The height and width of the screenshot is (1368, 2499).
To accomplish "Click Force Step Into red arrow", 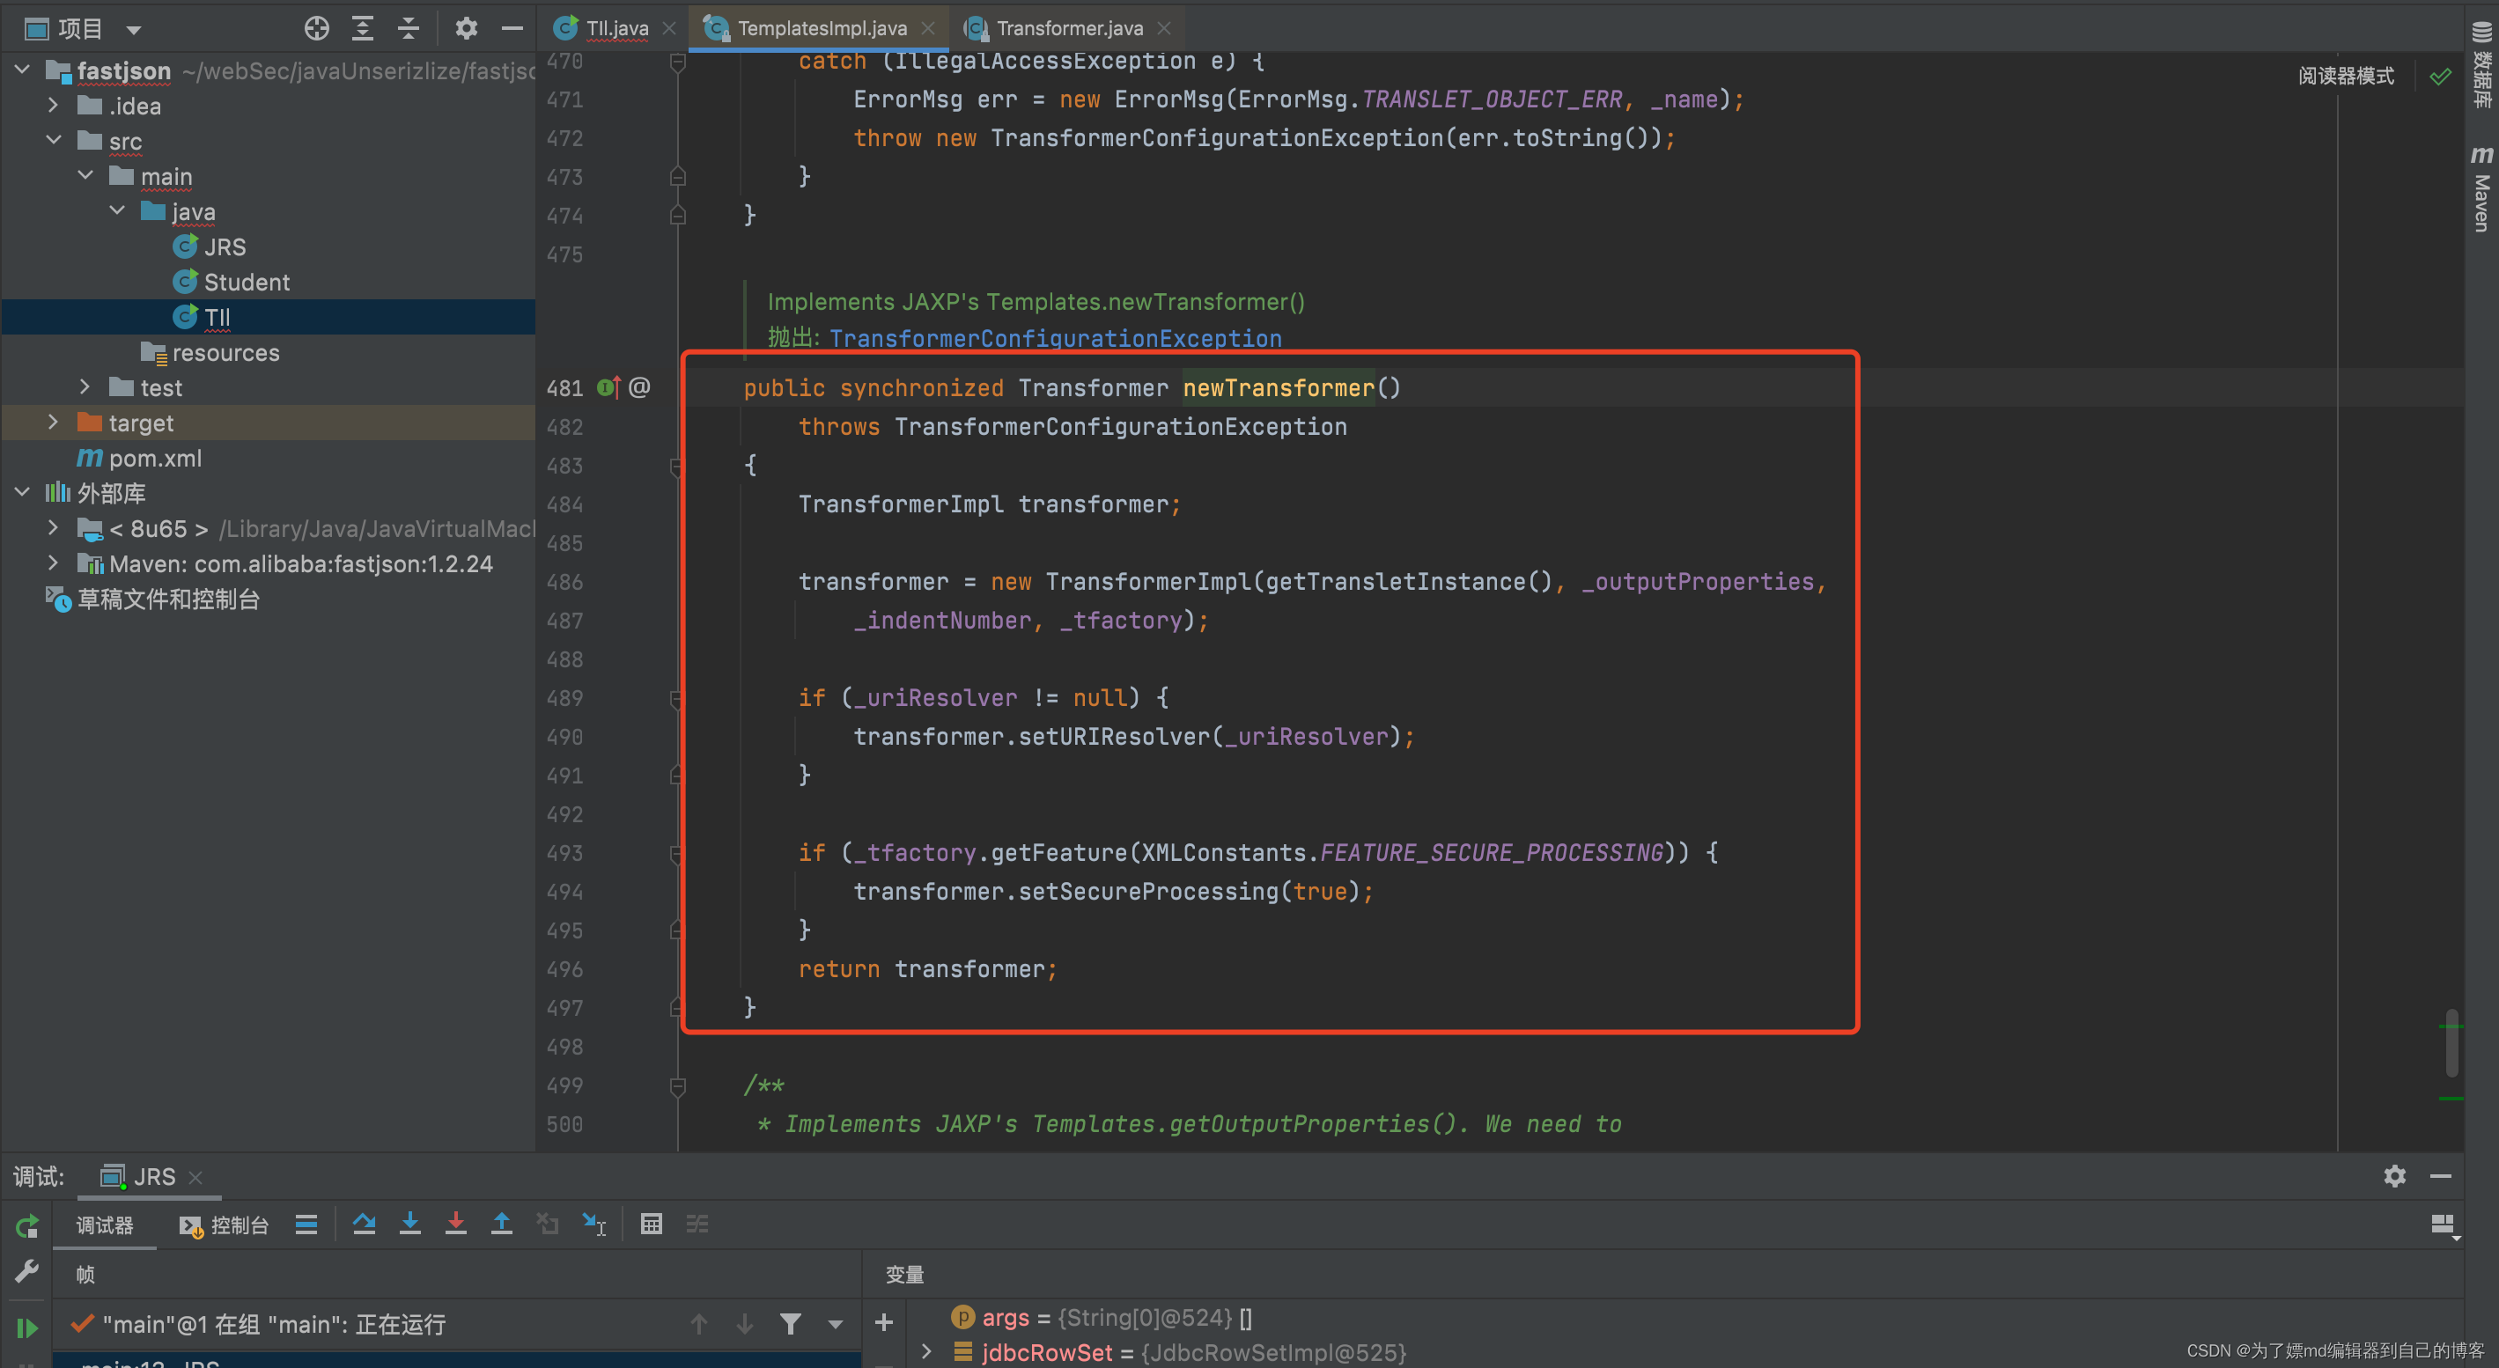I will pos(455,1225).
